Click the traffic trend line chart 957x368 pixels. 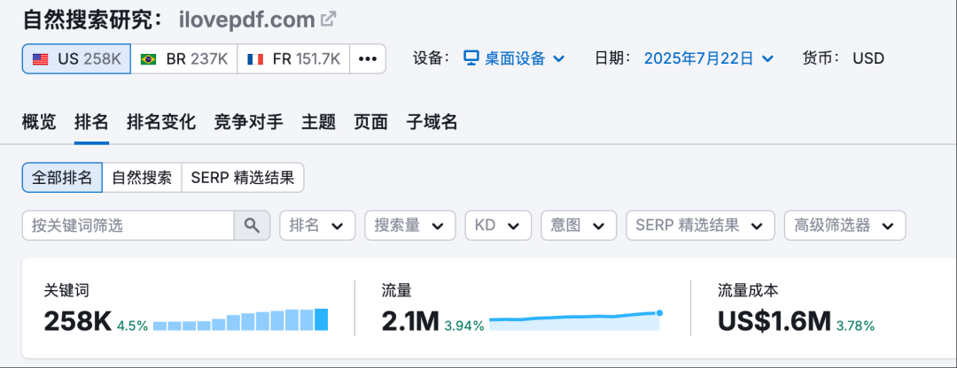(576, 320)
